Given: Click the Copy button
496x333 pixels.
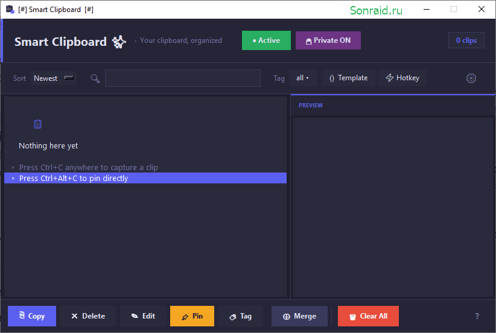Looking at the screenshot, I should tap(32, 316).
